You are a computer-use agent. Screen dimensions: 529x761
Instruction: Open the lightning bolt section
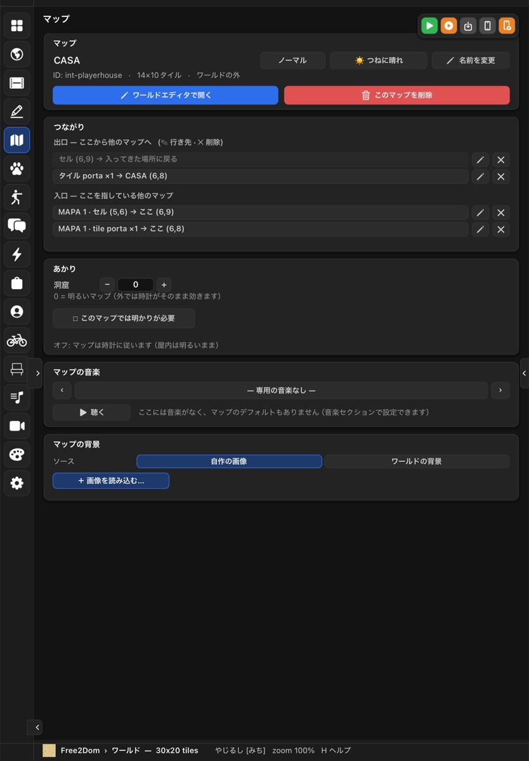coord(17,254)
